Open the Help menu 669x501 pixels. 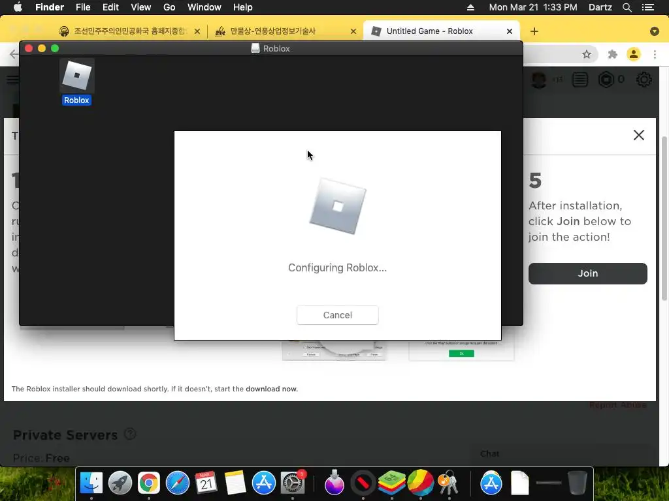pos(242,7)
